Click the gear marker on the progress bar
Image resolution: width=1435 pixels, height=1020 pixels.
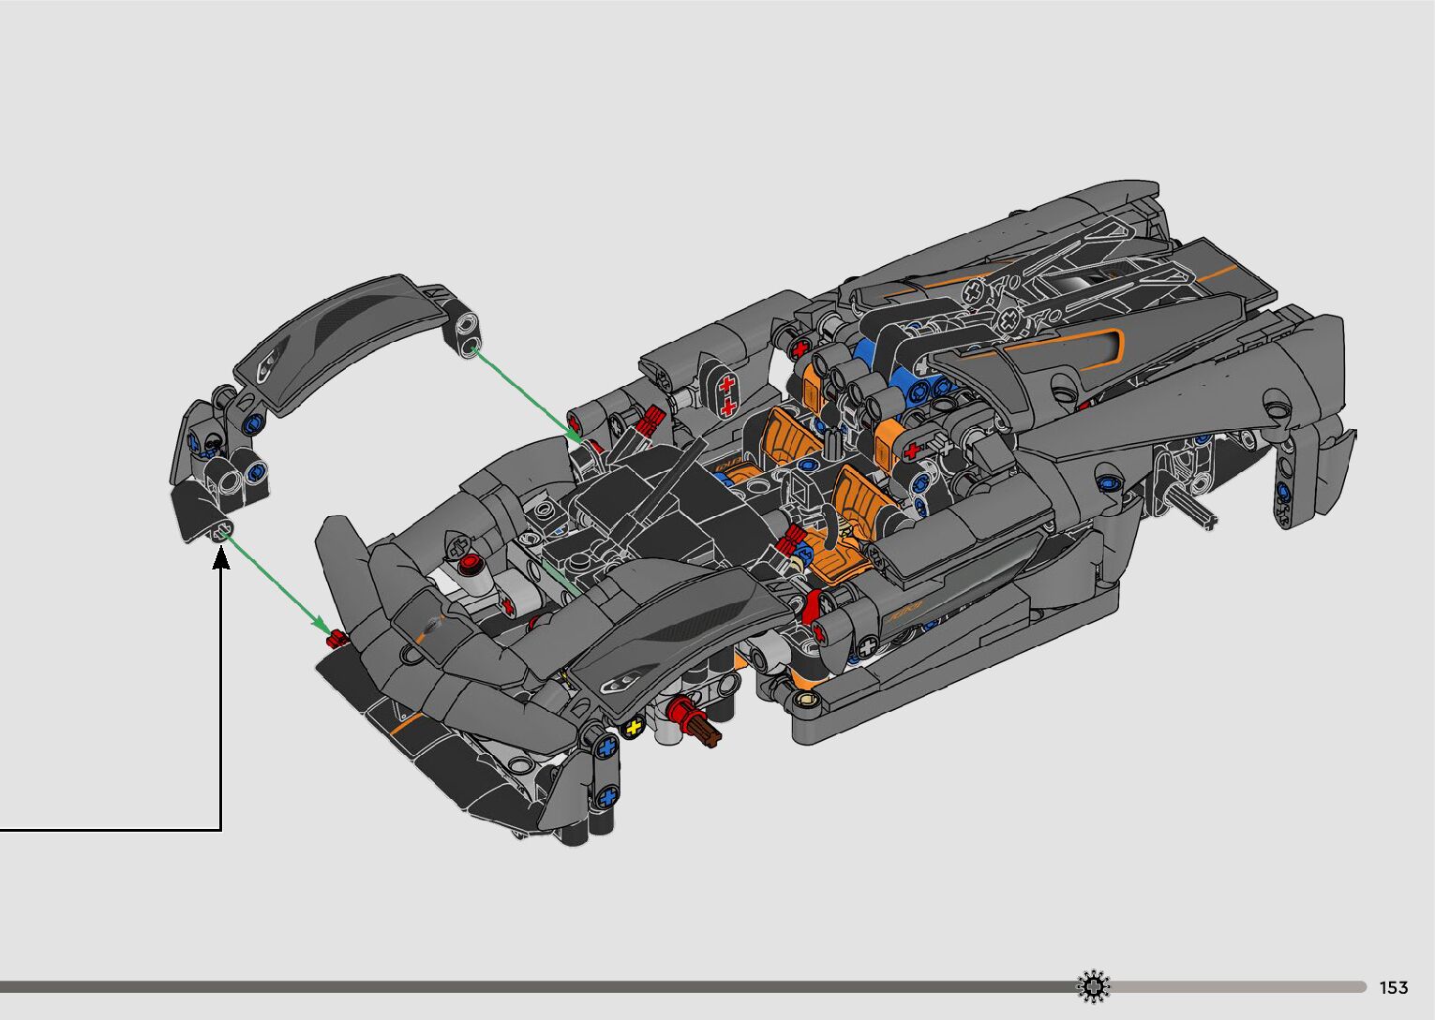(1093, 986)
